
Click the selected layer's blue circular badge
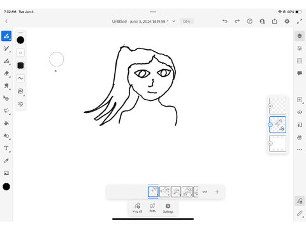point(270,125)
